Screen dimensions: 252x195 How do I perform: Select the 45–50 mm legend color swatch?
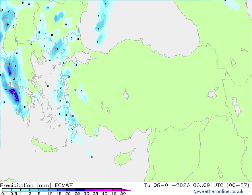tap(117, 190)
